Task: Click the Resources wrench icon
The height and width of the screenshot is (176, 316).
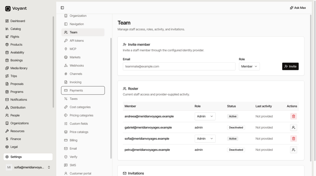Action: click(x=7, y=131)
